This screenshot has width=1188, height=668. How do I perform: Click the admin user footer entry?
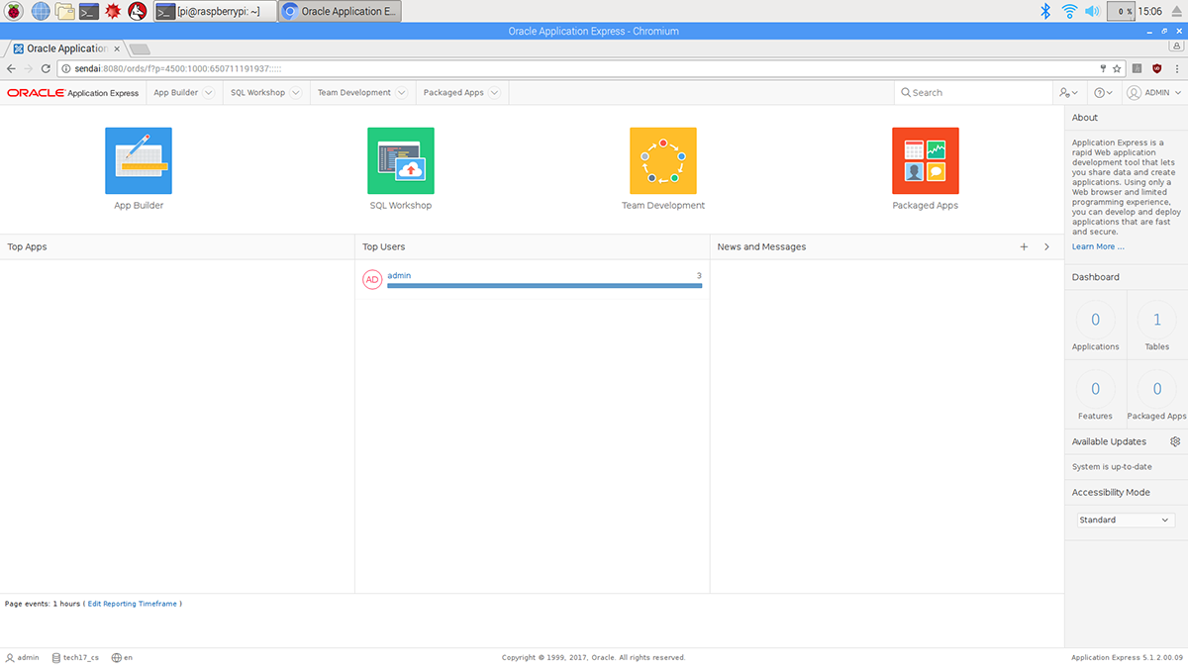pos(22,657)
